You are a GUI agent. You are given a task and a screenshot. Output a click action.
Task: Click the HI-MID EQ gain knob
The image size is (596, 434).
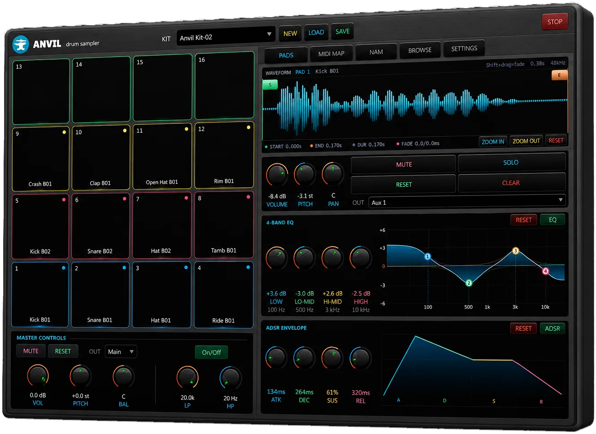[x=333, y=257]
